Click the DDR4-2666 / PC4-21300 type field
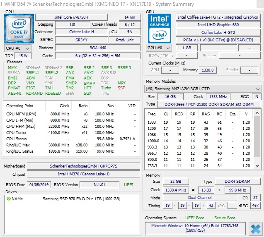Image resolution: width=264 pixels, height=237 pixels. 209,104
